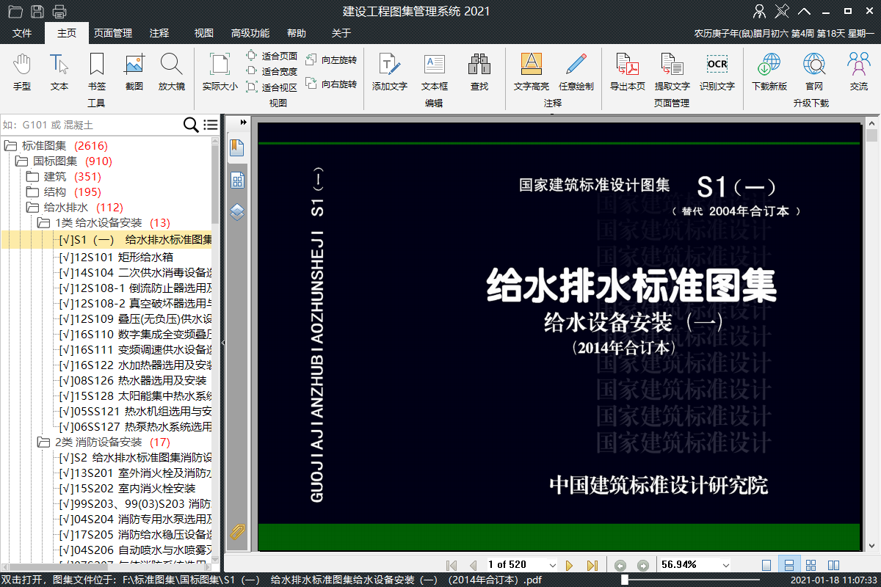The image size is (881, 587).
Task: Open the page thumbnails side panel icon
Action: pos(237,181)
